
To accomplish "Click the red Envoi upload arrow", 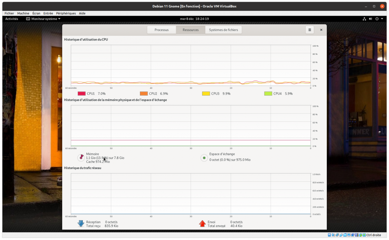I will 202,224.
